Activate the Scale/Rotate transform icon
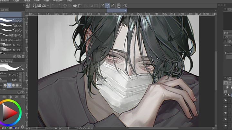Screen dimensions: 232x130 (80, 6)
